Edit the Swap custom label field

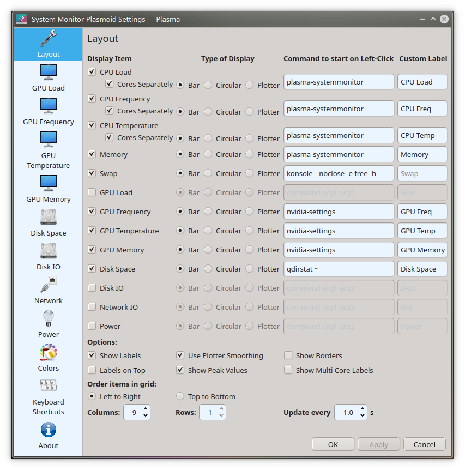tap(422, 173)
